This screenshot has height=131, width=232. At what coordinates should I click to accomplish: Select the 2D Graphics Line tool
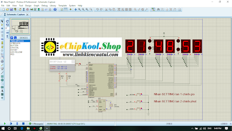2,73
